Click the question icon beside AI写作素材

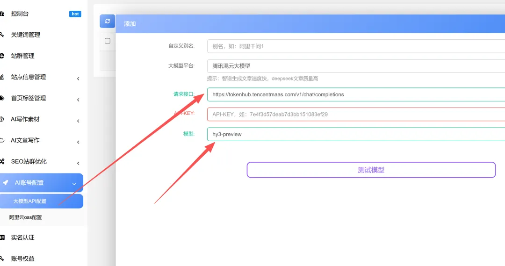(x=2, y=119)
